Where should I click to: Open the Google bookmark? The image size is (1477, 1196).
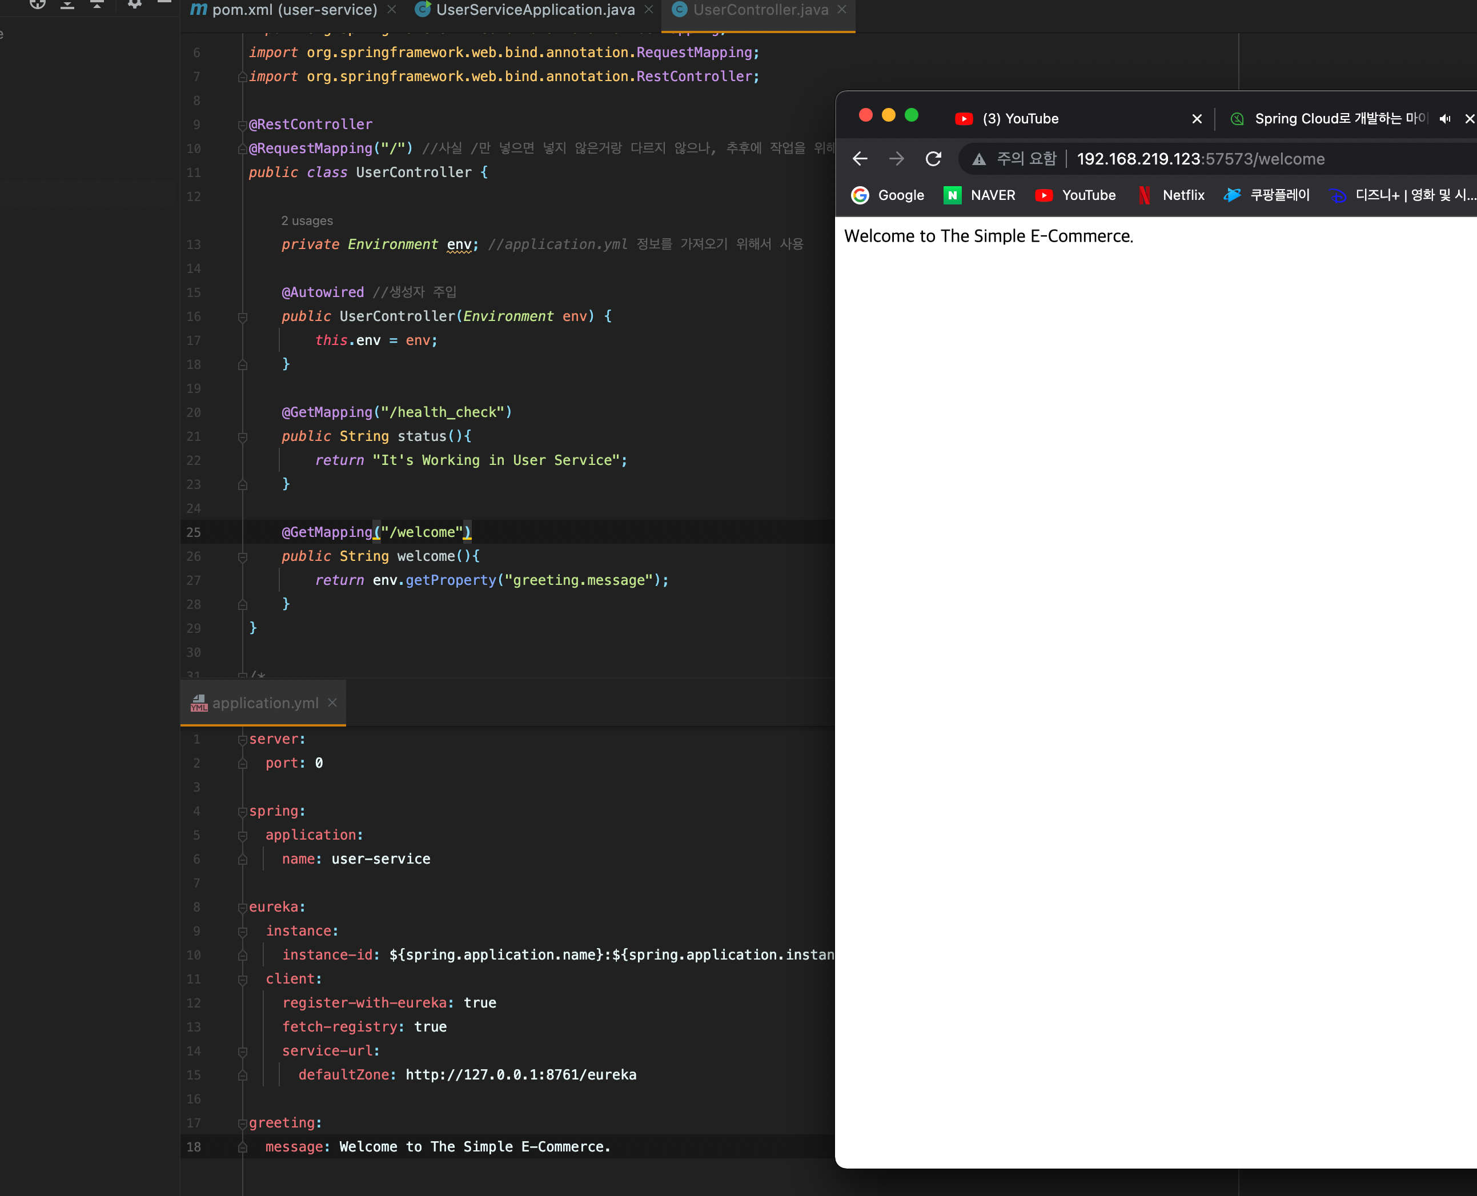888,195
